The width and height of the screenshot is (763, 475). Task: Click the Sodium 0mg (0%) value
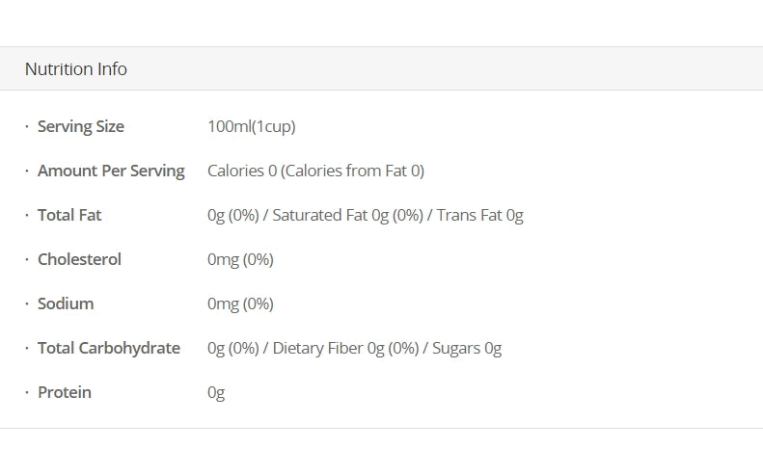[x=240, y=303]
